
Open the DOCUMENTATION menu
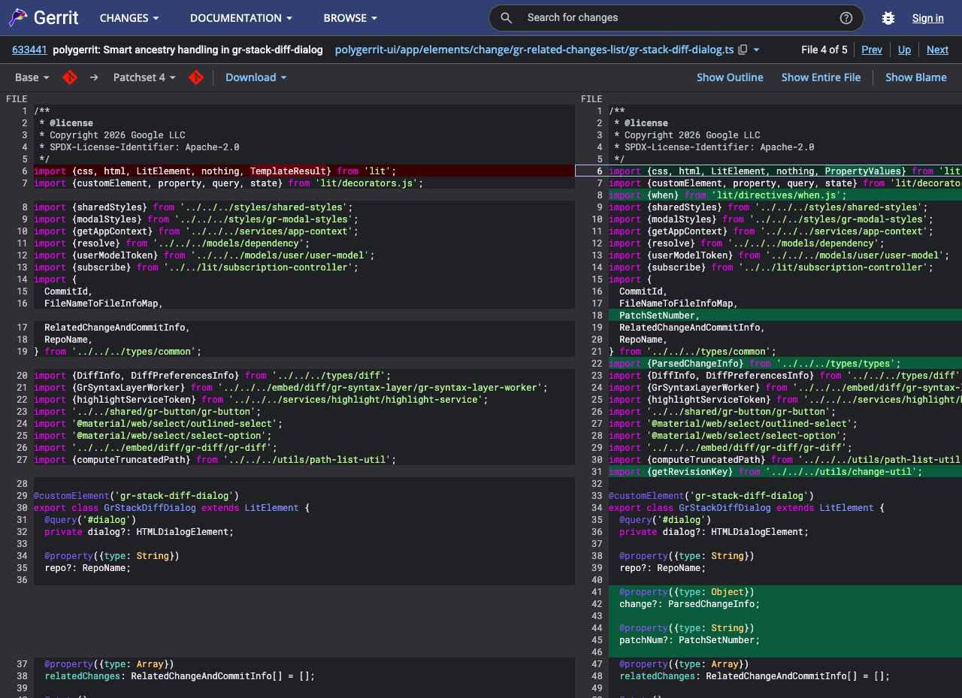(241, 18)
